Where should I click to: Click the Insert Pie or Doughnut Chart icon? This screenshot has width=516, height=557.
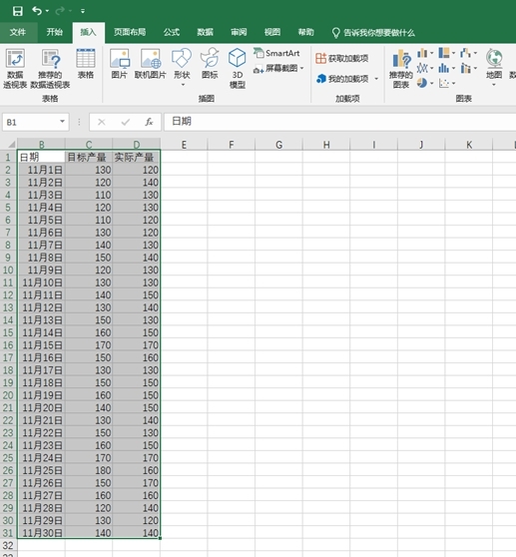pos(422,83)
